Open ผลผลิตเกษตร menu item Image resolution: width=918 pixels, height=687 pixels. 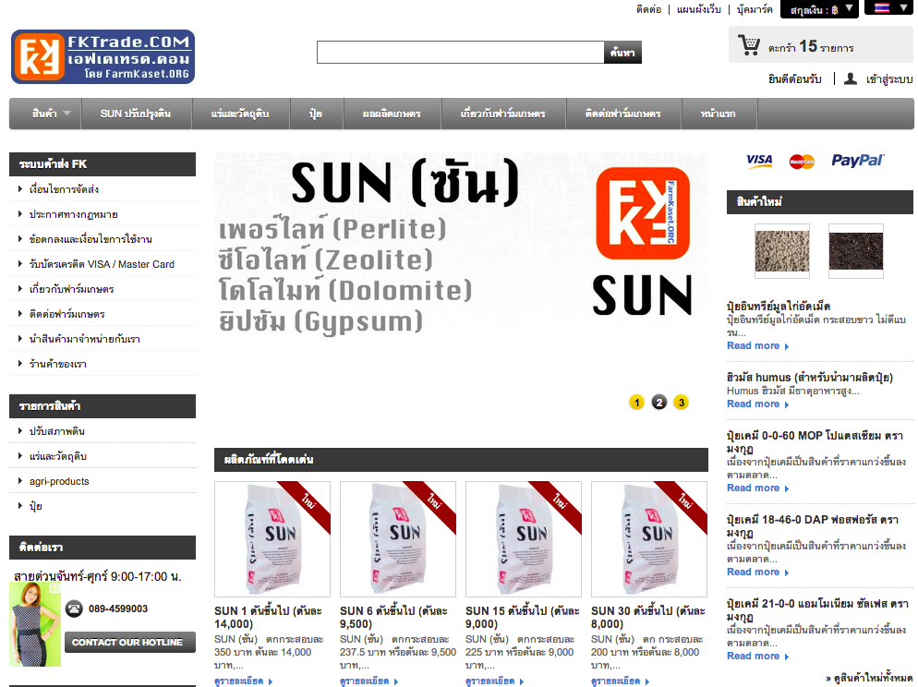click(x=392, y=114)
